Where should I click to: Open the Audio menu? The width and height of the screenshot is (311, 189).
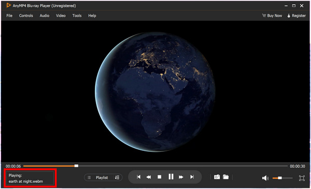[45, 15]
